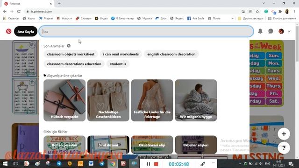Image resolution: width=299 pixels, height=168 pixels.
Task: Select 'classroom decorations education' recent search
Action: click(x=74, y=64)
